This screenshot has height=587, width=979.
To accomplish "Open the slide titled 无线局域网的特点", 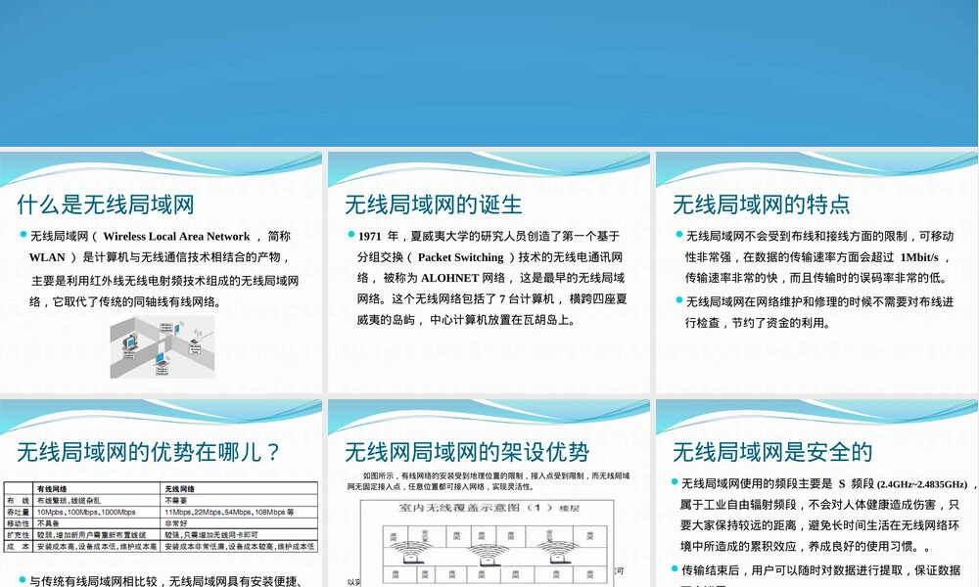I will coord(816,272).
